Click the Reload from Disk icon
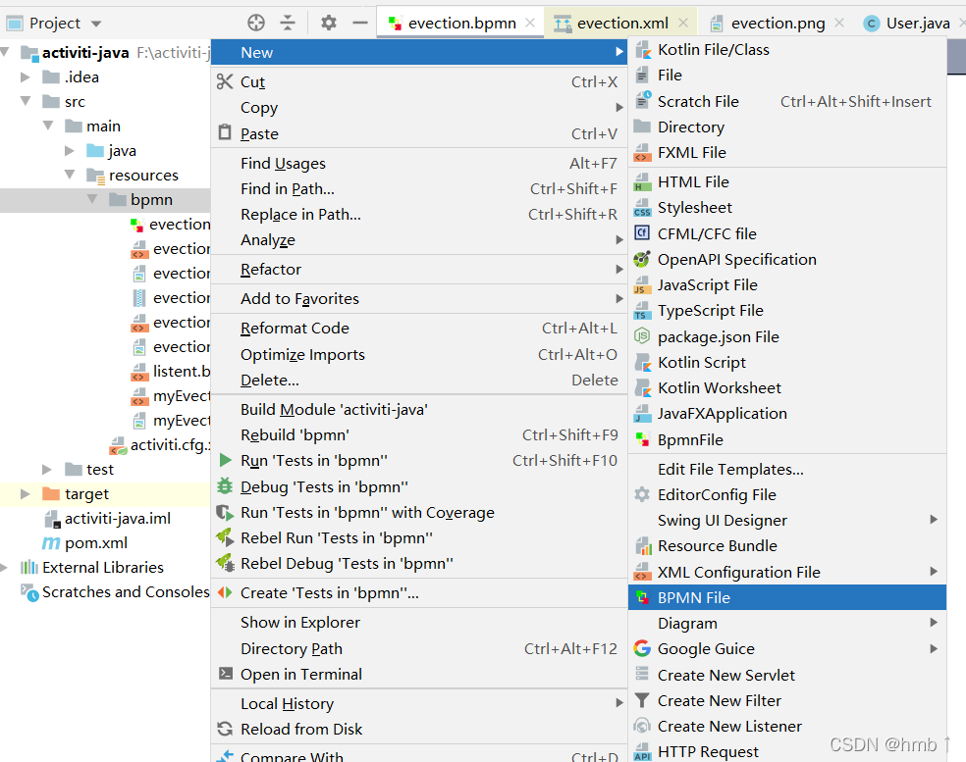The height and width of the screenshot is (762, 966). coord(225,729)
